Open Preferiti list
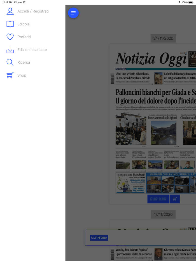Viewport: 196px width, 261px height. coord(24,37)
